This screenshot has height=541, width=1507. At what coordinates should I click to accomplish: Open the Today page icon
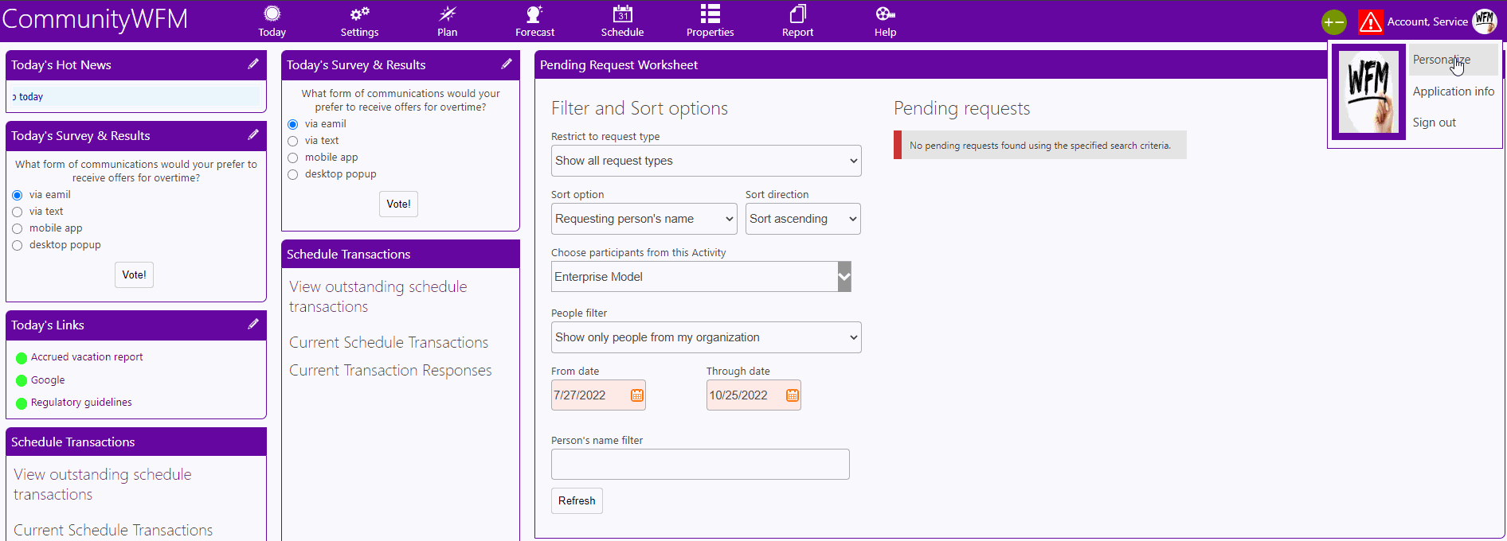click(272, 14)
